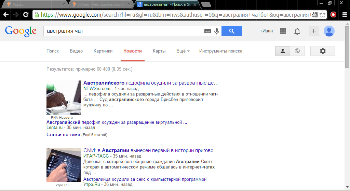Select the Новости tab
The width and height of the screenshot is (350, 191).
point(133,51)
